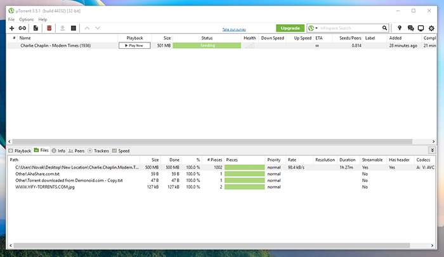444x257 pixels.
Task: Move torrent up the queue arrow
Action: coord(87,28)
